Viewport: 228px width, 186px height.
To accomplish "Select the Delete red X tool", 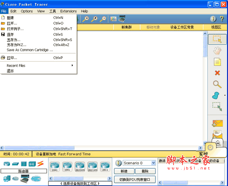I will [217, 73].
